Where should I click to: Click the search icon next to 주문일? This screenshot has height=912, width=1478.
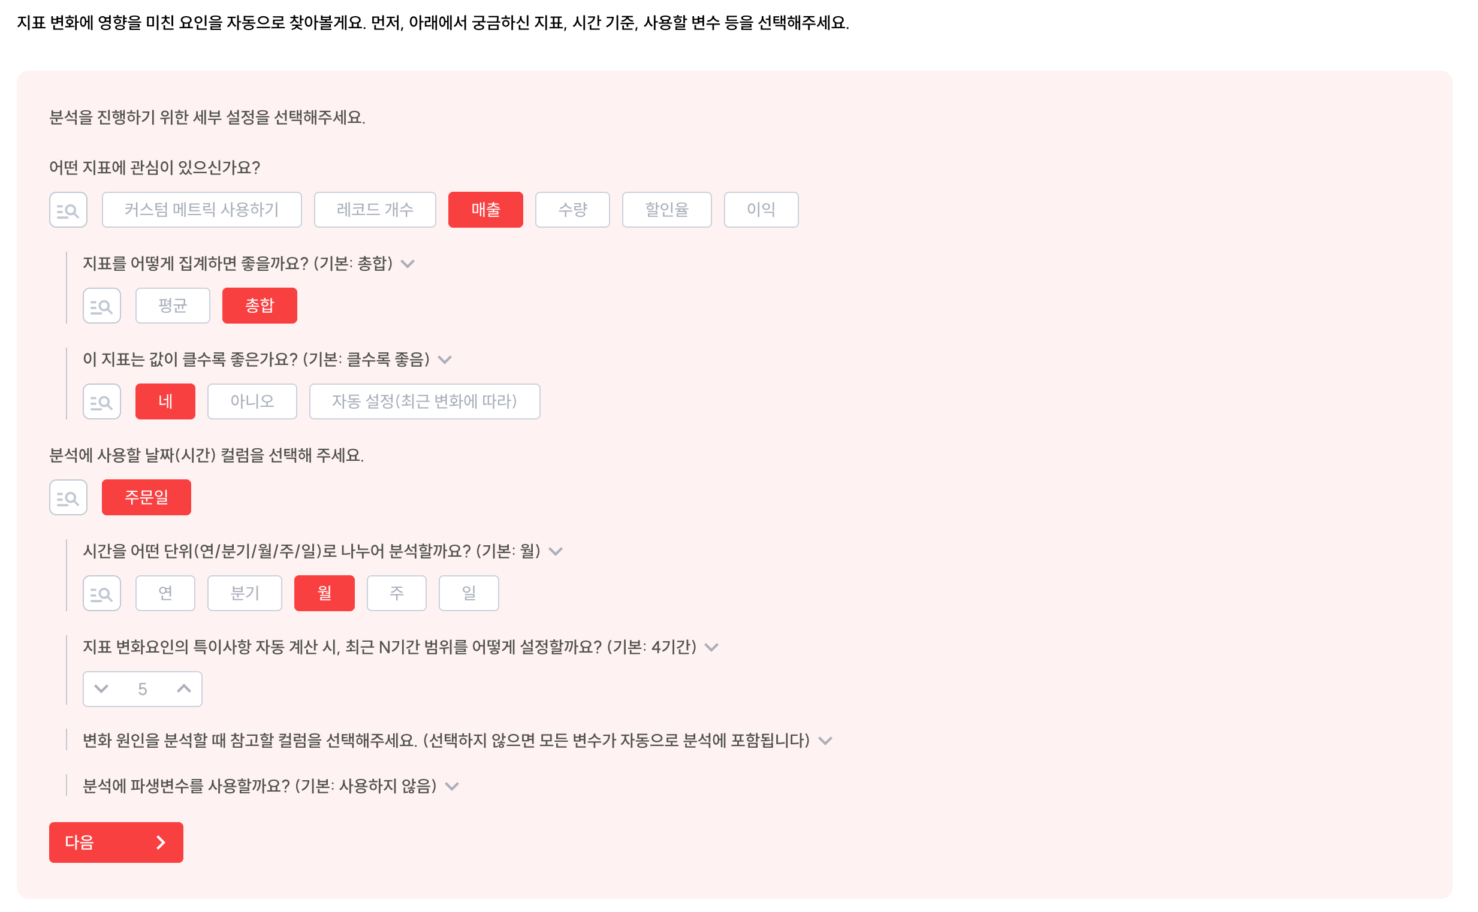68,497
